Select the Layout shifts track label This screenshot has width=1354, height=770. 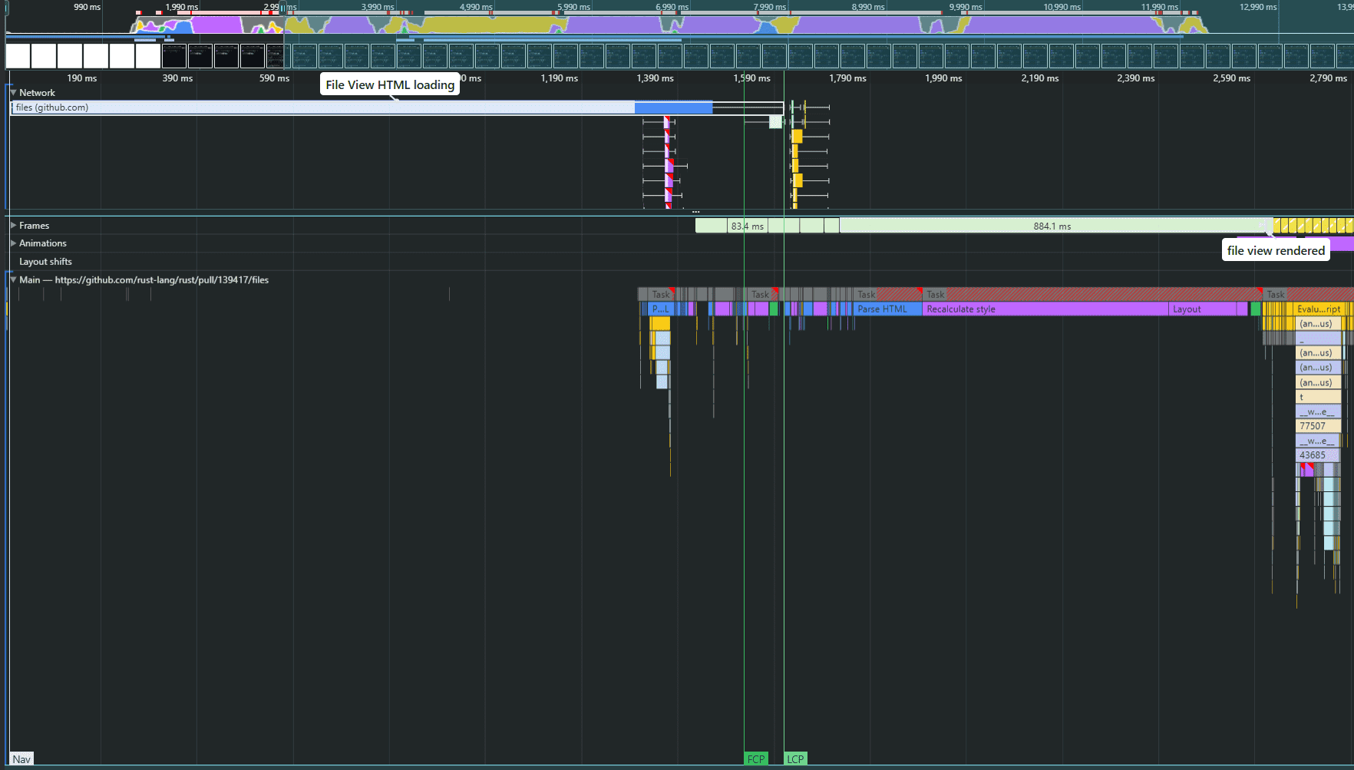tap(45, 262)
